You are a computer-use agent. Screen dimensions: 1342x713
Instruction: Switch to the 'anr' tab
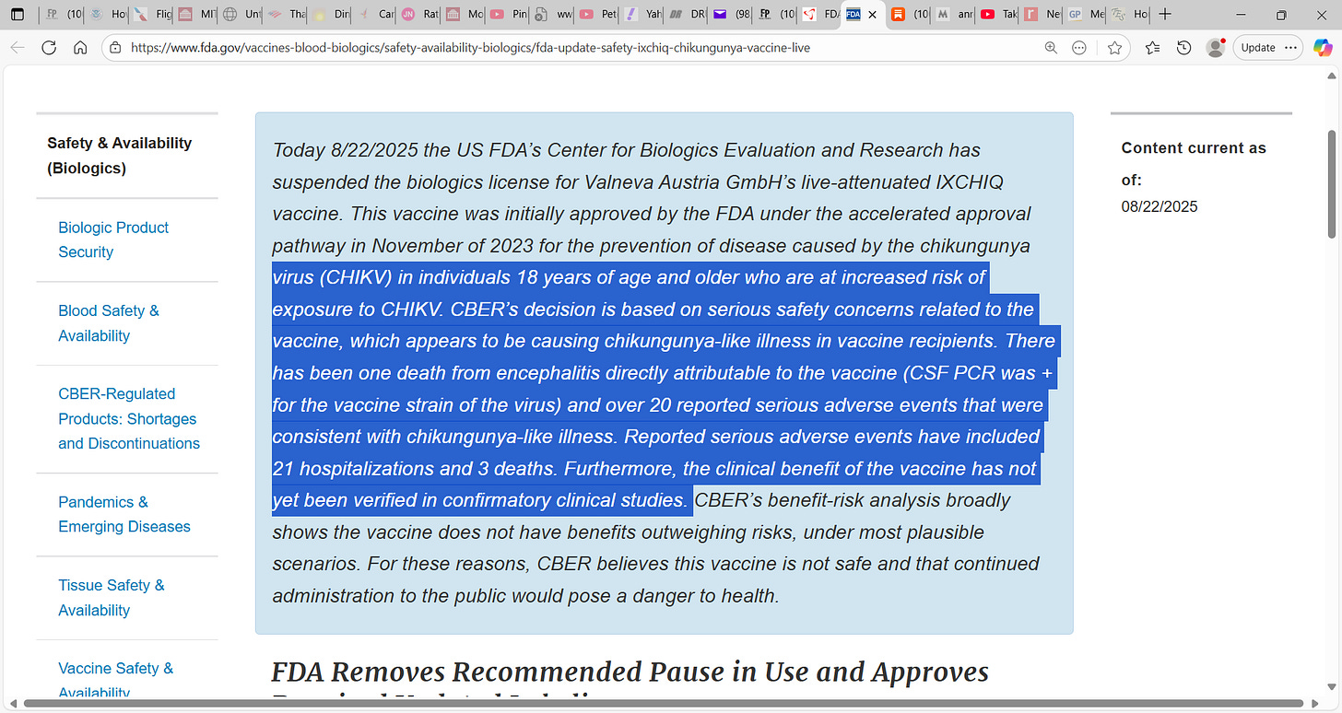click(954, 15)
